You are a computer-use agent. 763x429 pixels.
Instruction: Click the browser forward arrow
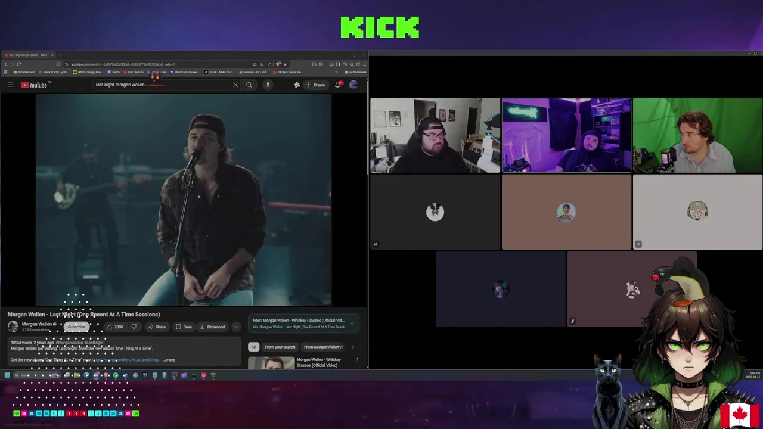pos(13,64)
